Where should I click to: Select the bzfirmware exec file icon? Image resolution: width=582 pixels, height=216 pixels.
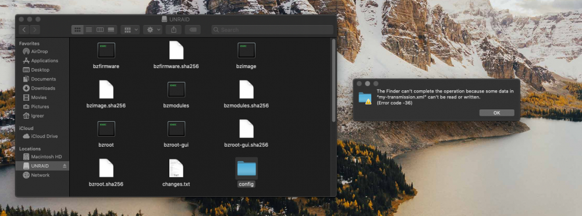pyautogui.click(x=106, y=50)
